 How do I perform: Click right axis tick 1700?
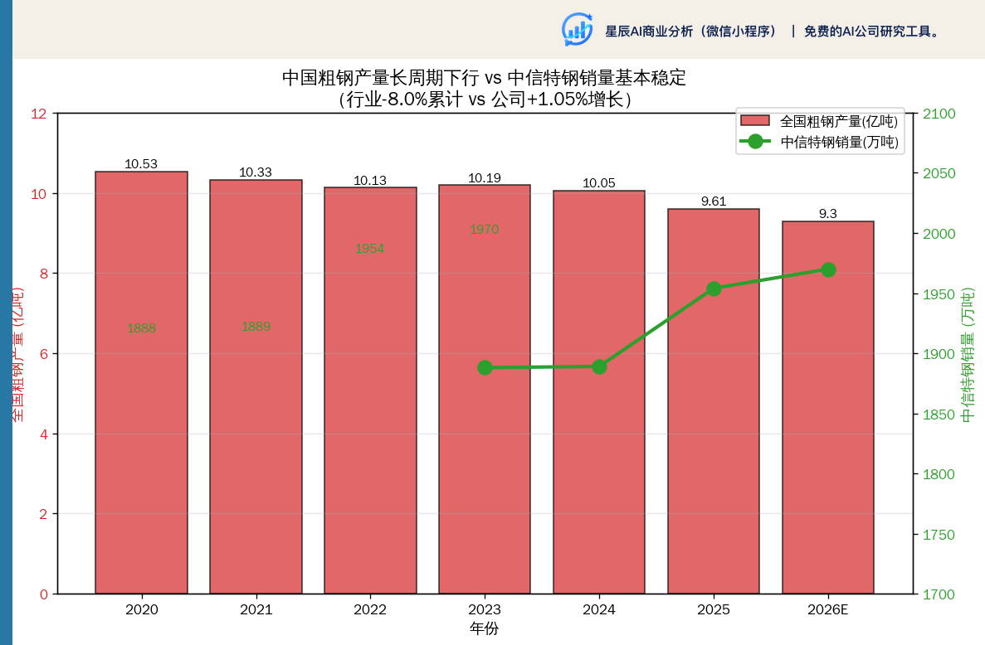click(939, 594)
